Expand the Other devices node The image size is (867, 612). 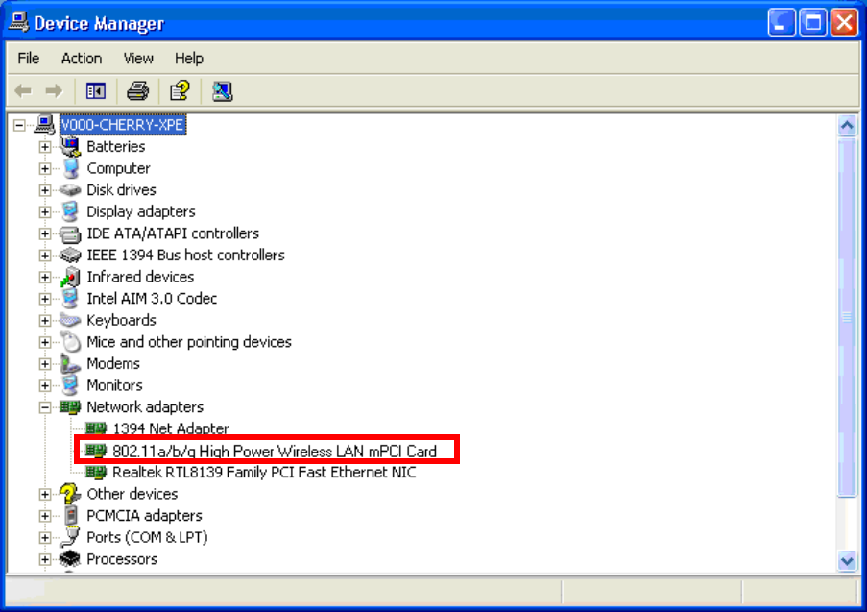tap(45, 494)
